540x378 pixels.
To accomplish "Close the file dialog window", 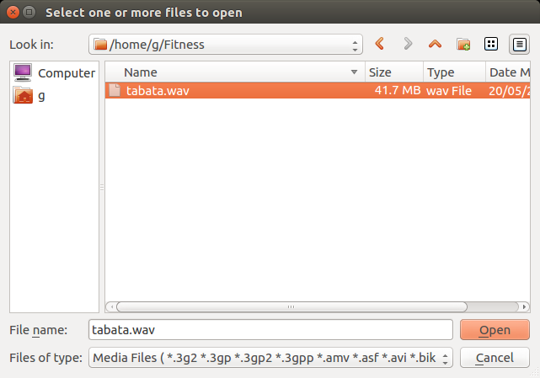I will (x=12, y=13).
